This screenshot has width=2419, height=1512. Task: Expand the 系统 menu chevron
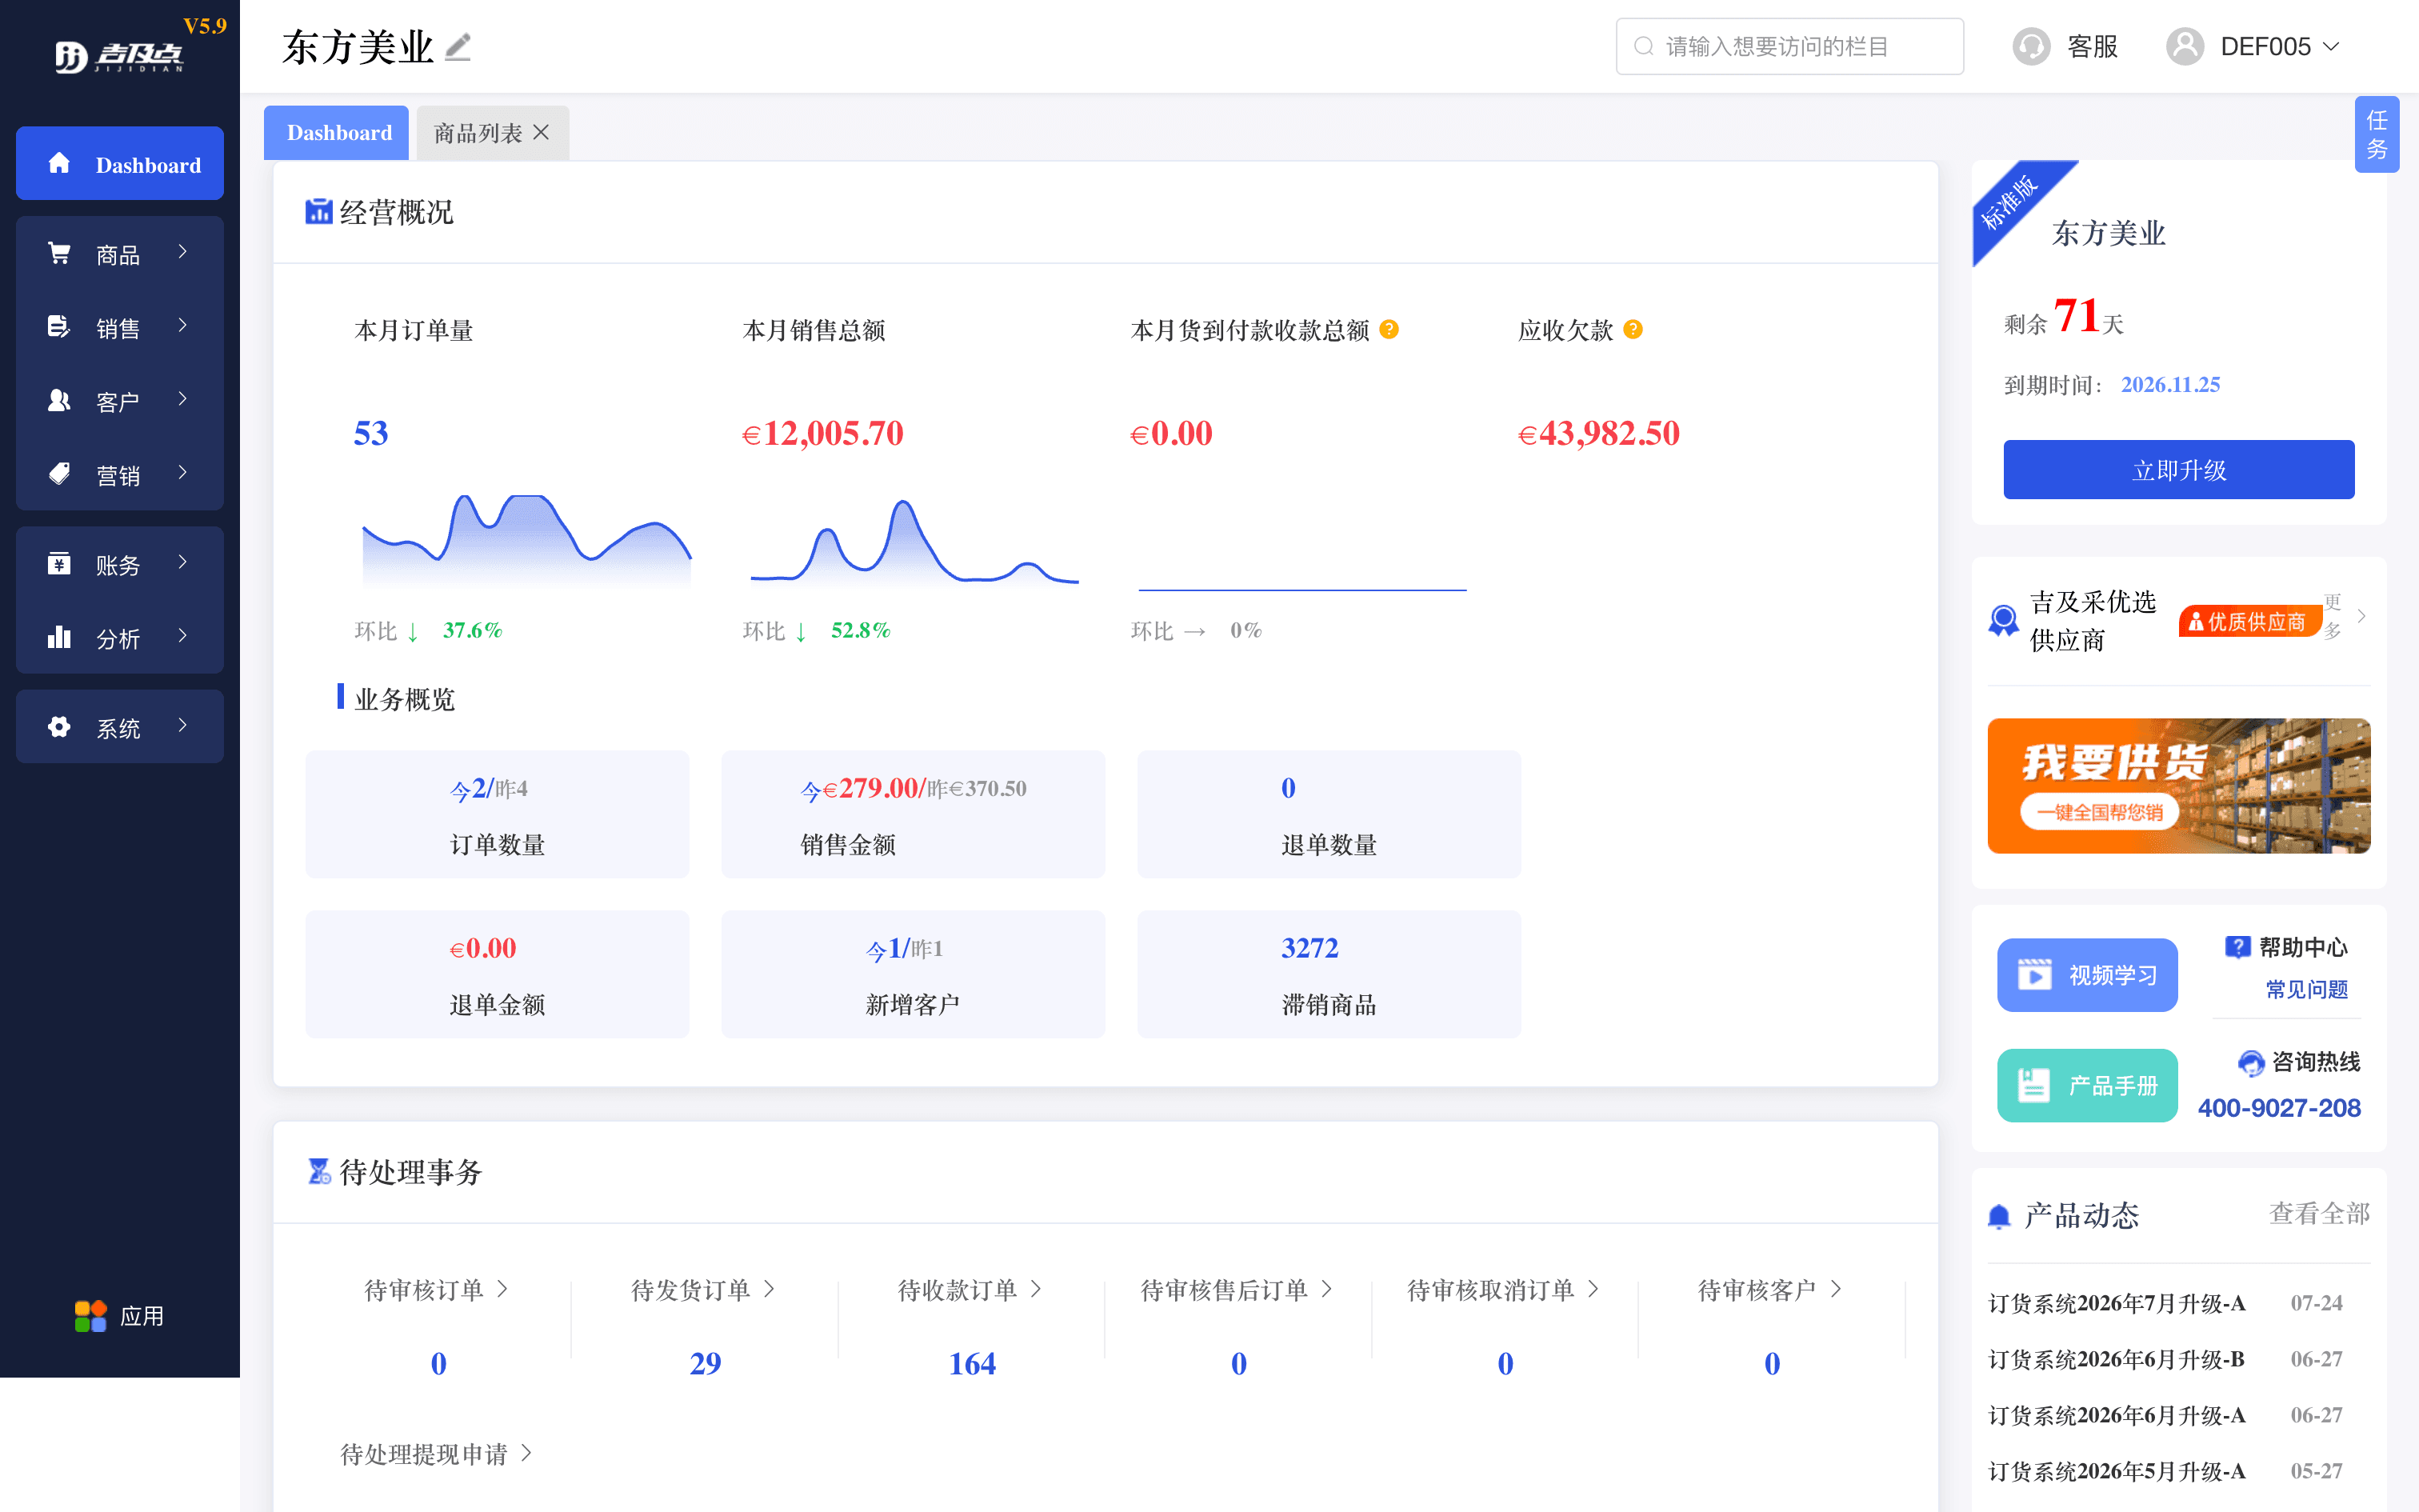tap(182, 725)
